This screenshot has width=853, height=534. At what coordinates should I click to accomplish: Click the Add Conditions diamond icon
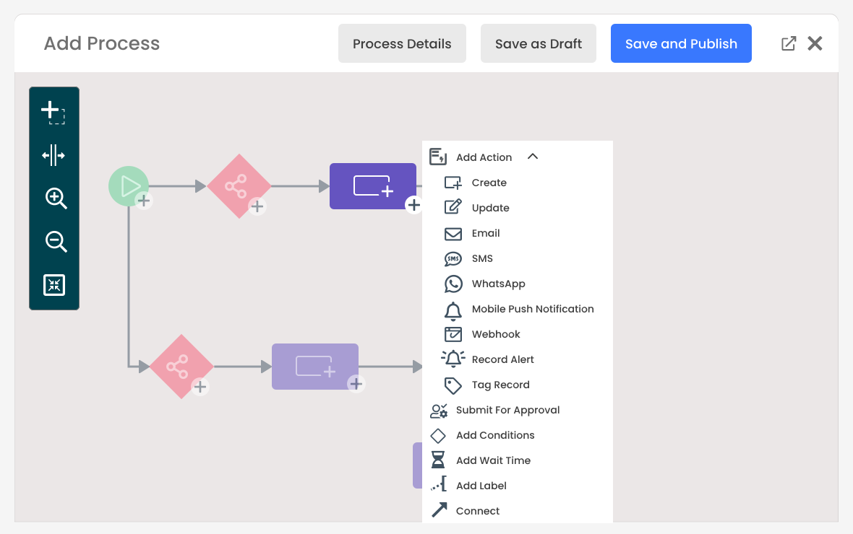[x=438, y=436]
